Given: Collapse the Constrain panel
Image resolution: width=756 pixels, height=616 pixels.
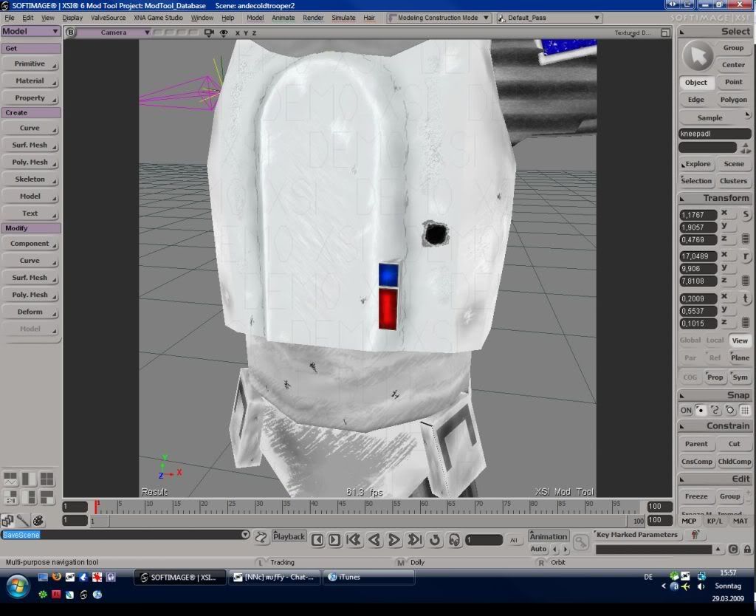Looking at the screenshot, I should pos(682,426).
